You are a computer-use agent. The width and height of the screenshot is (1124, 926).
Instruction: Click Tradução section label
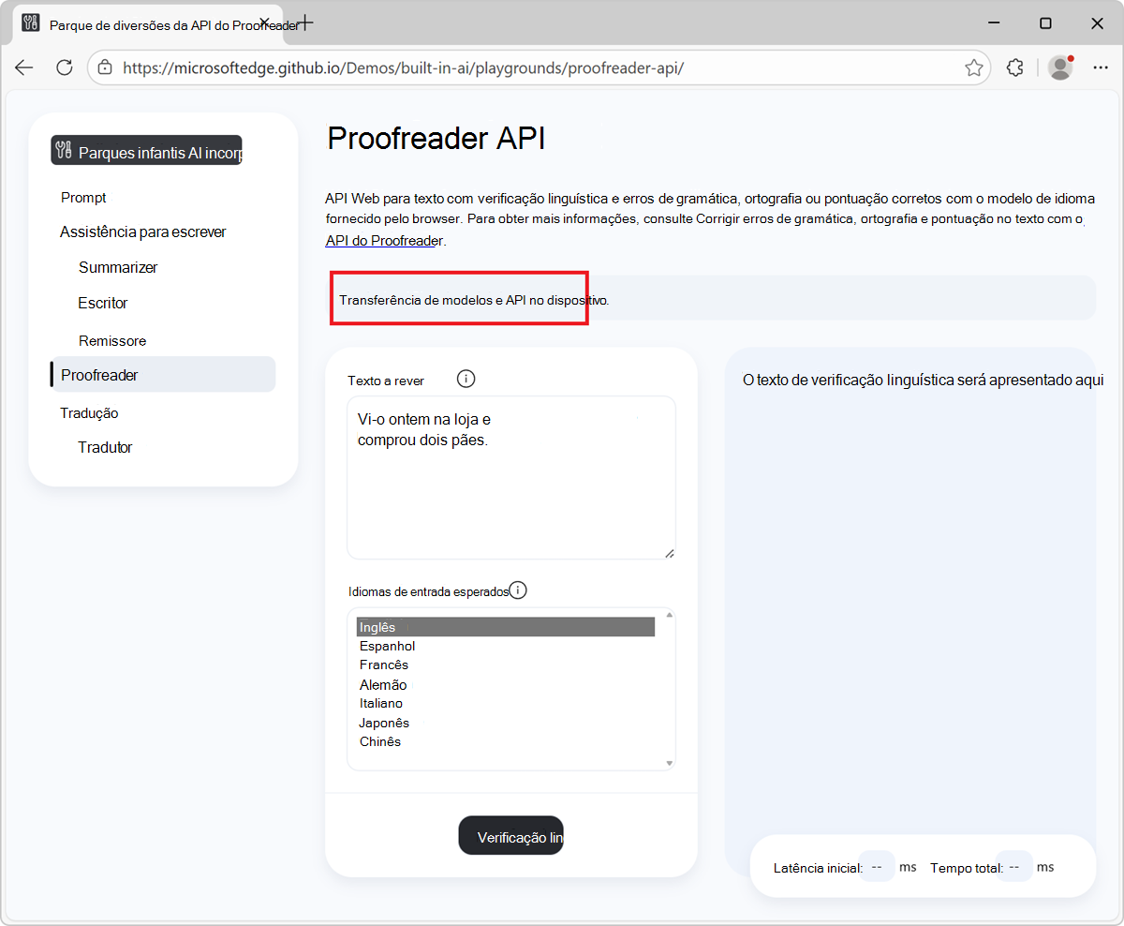point(89,413)
